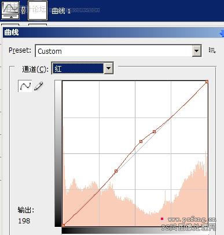Select the second-highest middle curve control point
The image size is (224, 235).
pos(141,141)
